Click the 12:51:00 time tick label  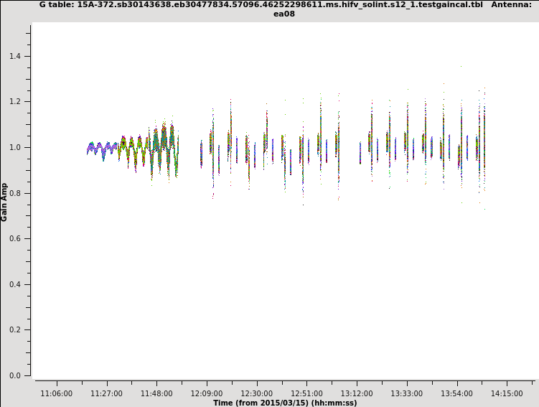[307, 393]
